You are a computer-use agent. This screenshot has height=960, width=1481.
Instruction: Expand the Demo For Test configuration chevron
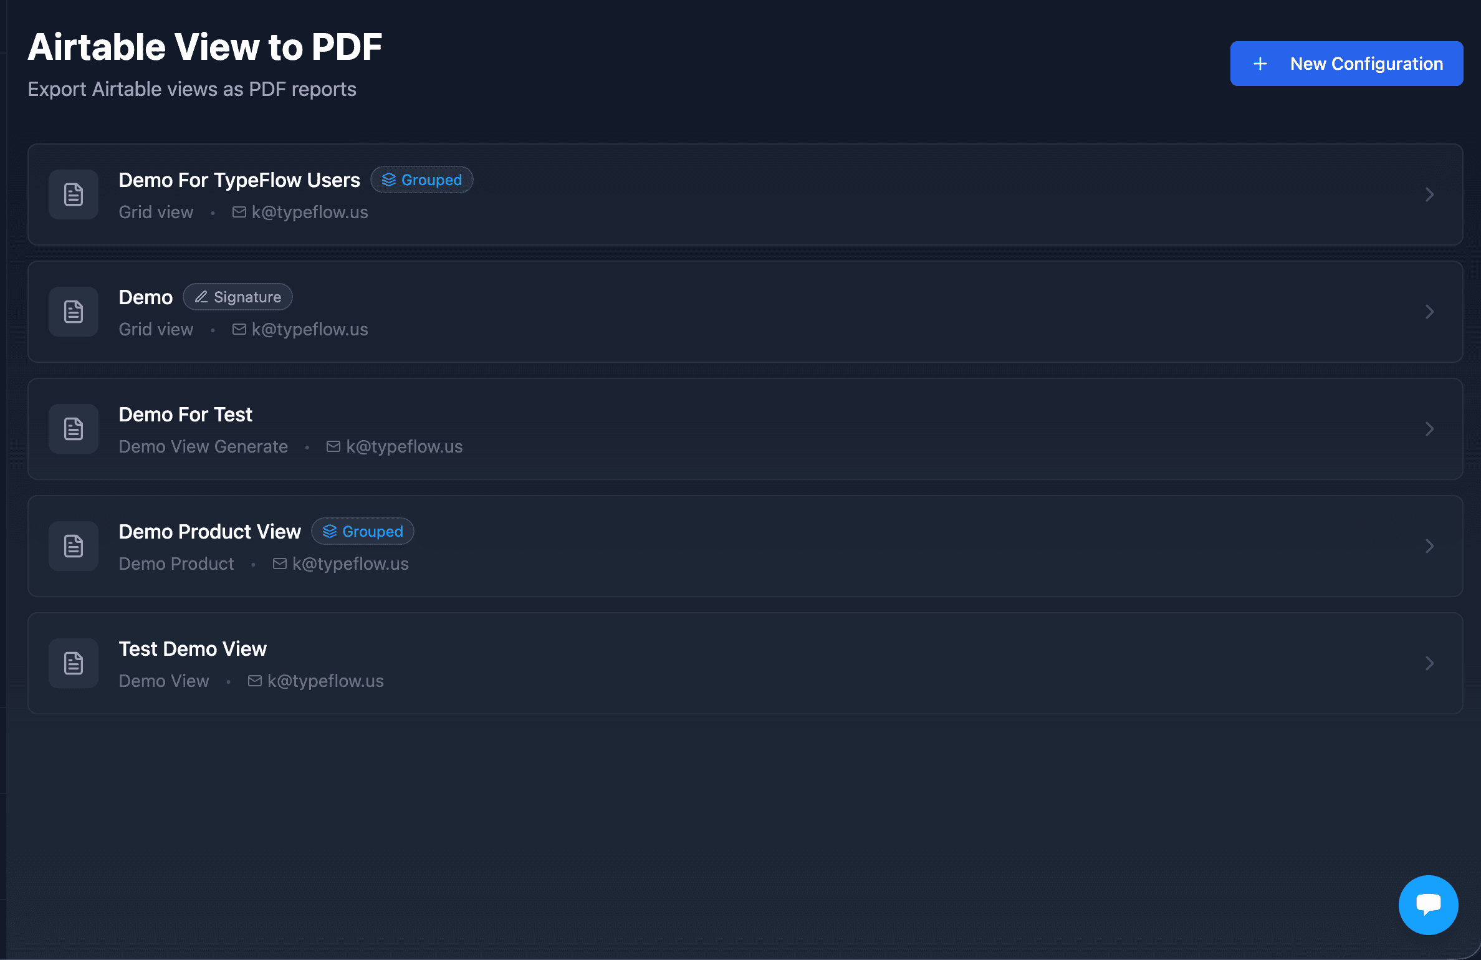click(1430, 428)
